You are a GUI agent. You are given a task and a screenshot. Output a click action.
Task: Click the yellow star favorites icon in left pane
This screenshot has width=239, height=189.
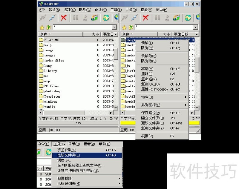[x=42, y=27]
